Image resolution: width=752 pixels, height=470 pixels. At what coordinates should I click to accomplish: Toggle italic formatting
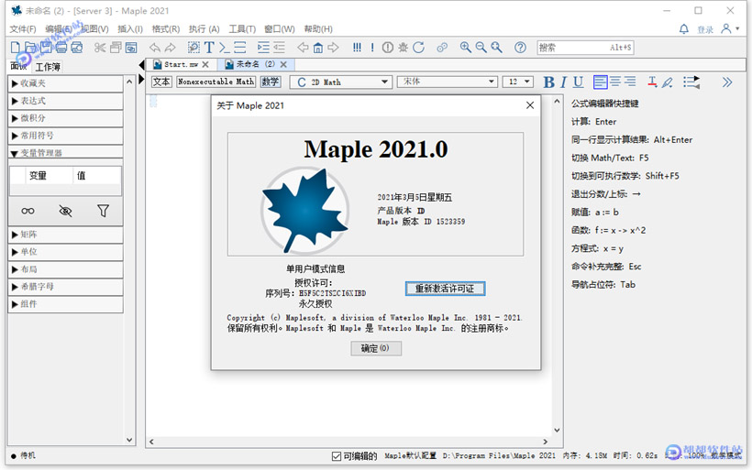(x=564, y=82)
